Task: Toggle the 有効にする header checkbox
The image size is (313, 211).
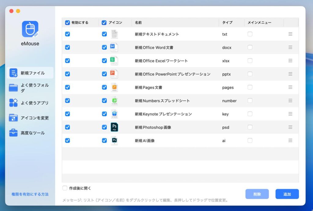Action: click(68, 23)
